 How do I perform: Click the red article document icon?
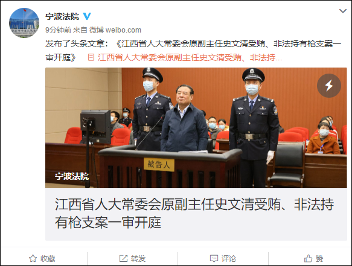[91, 57]
